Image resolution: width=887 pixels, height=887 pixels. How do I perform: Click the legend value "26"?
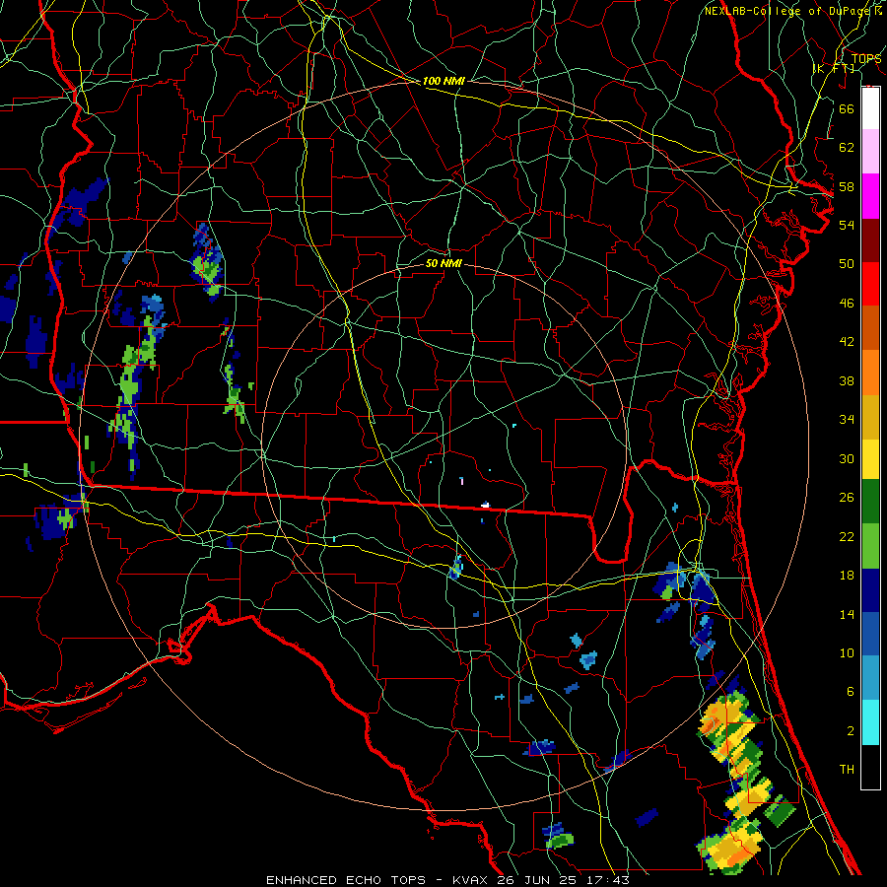(x=847, y=498)
